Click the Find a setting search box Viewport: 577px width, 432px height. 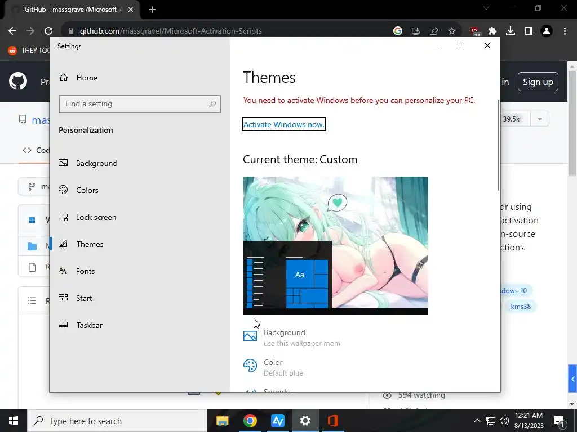[140, 104]
